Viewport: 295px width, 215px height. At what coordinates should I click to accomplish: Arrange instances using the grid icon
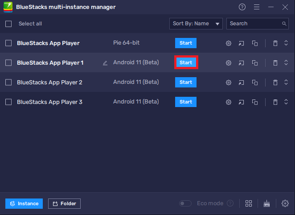pyautogui.click(x=249, y=203)
